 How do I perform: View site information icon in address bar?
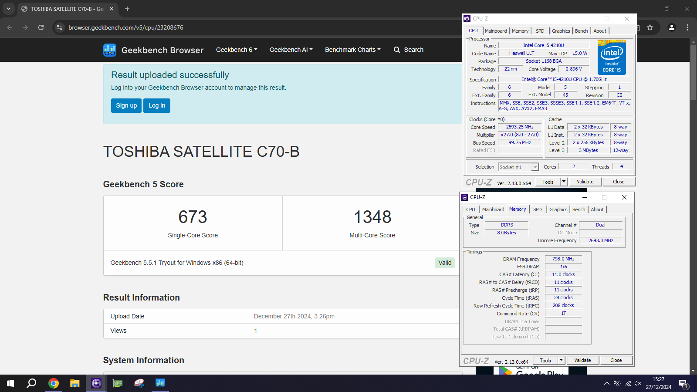[60, 27]
